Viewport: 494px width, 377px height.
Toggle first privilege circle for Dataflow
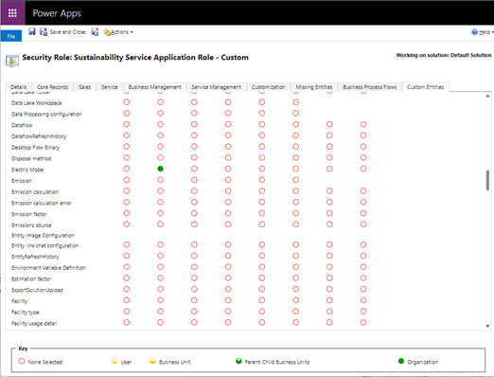[127, 124]
